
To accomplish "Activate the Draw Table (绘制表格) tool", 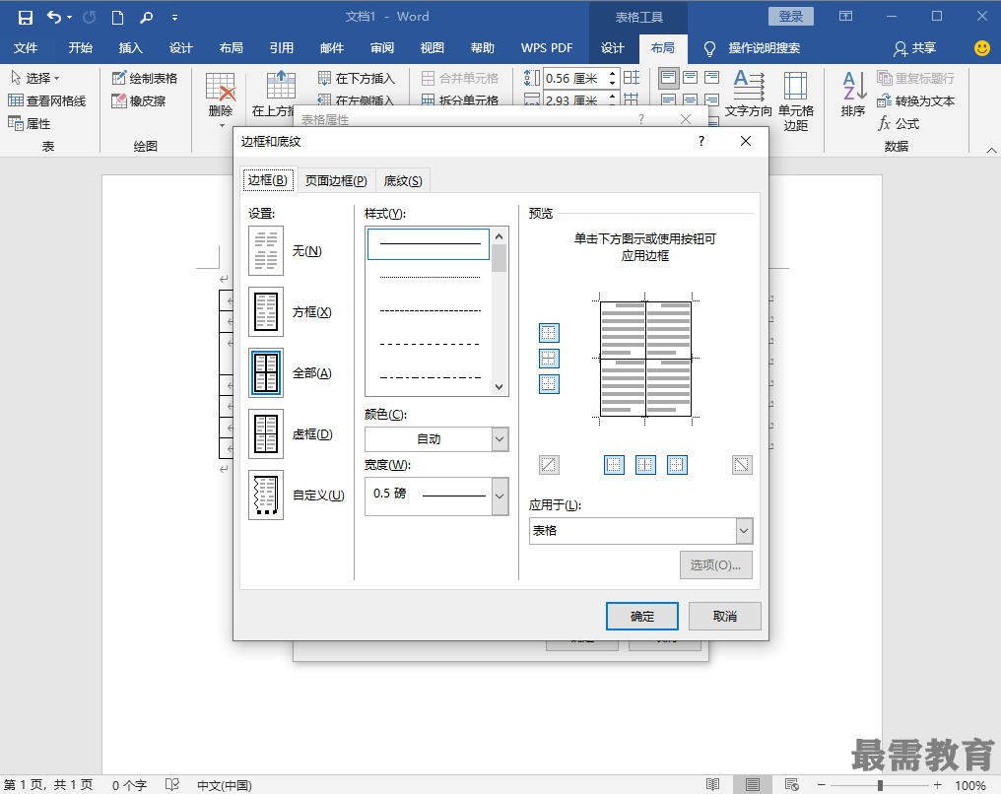I will tap(145, 78).
